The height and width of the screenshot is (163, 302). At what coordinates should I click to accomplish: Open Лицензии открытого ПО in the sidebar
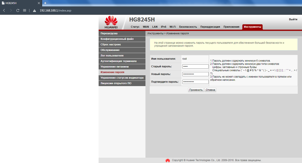click(x=122, y=83)
